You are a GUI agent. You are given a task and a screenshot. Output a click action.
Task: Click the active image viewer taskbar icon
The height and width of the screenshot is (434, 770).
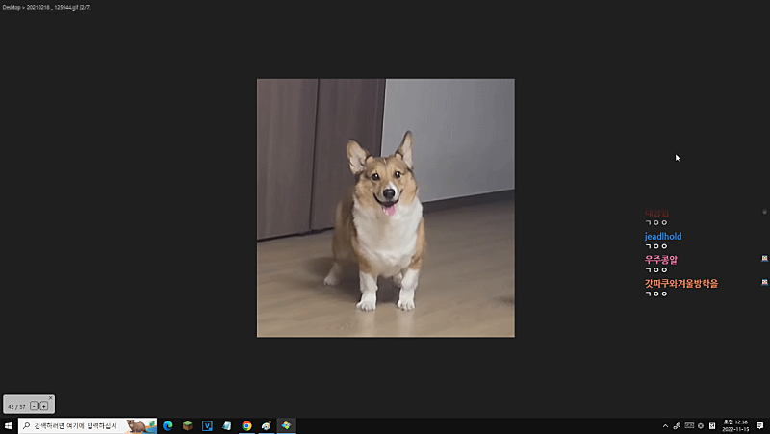[286, 425]
